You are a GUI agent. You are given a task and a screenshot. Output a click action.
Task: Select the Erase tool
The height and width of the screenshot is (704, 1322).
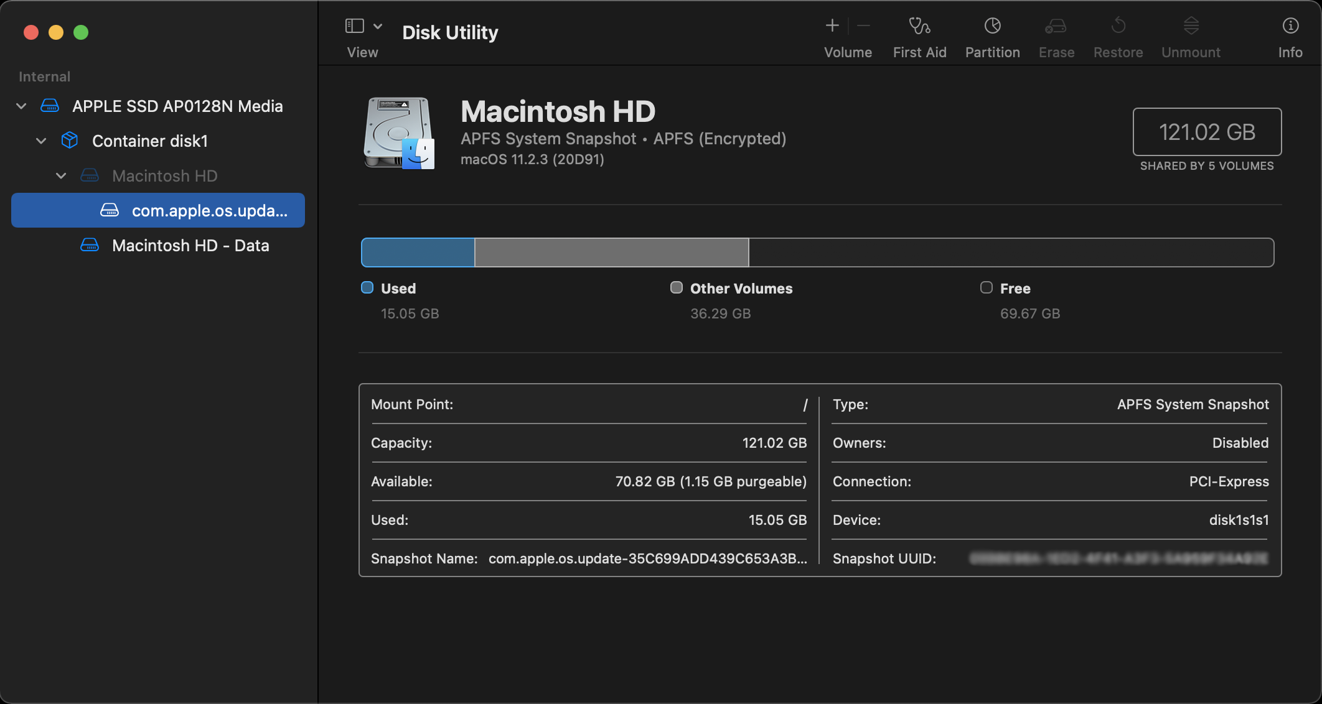1056,34
